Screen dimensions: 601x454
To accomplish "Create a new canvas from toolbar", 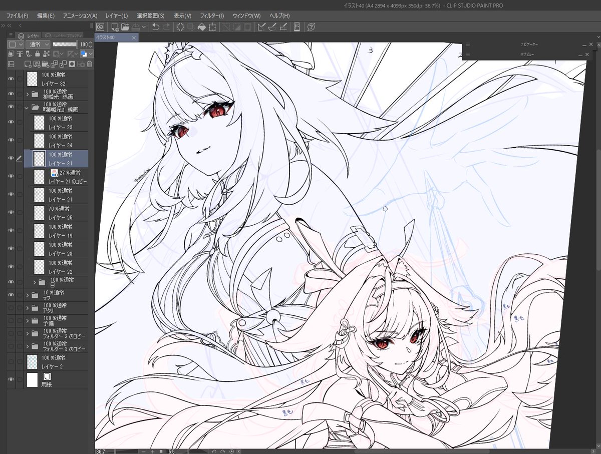I will point(115,27).
